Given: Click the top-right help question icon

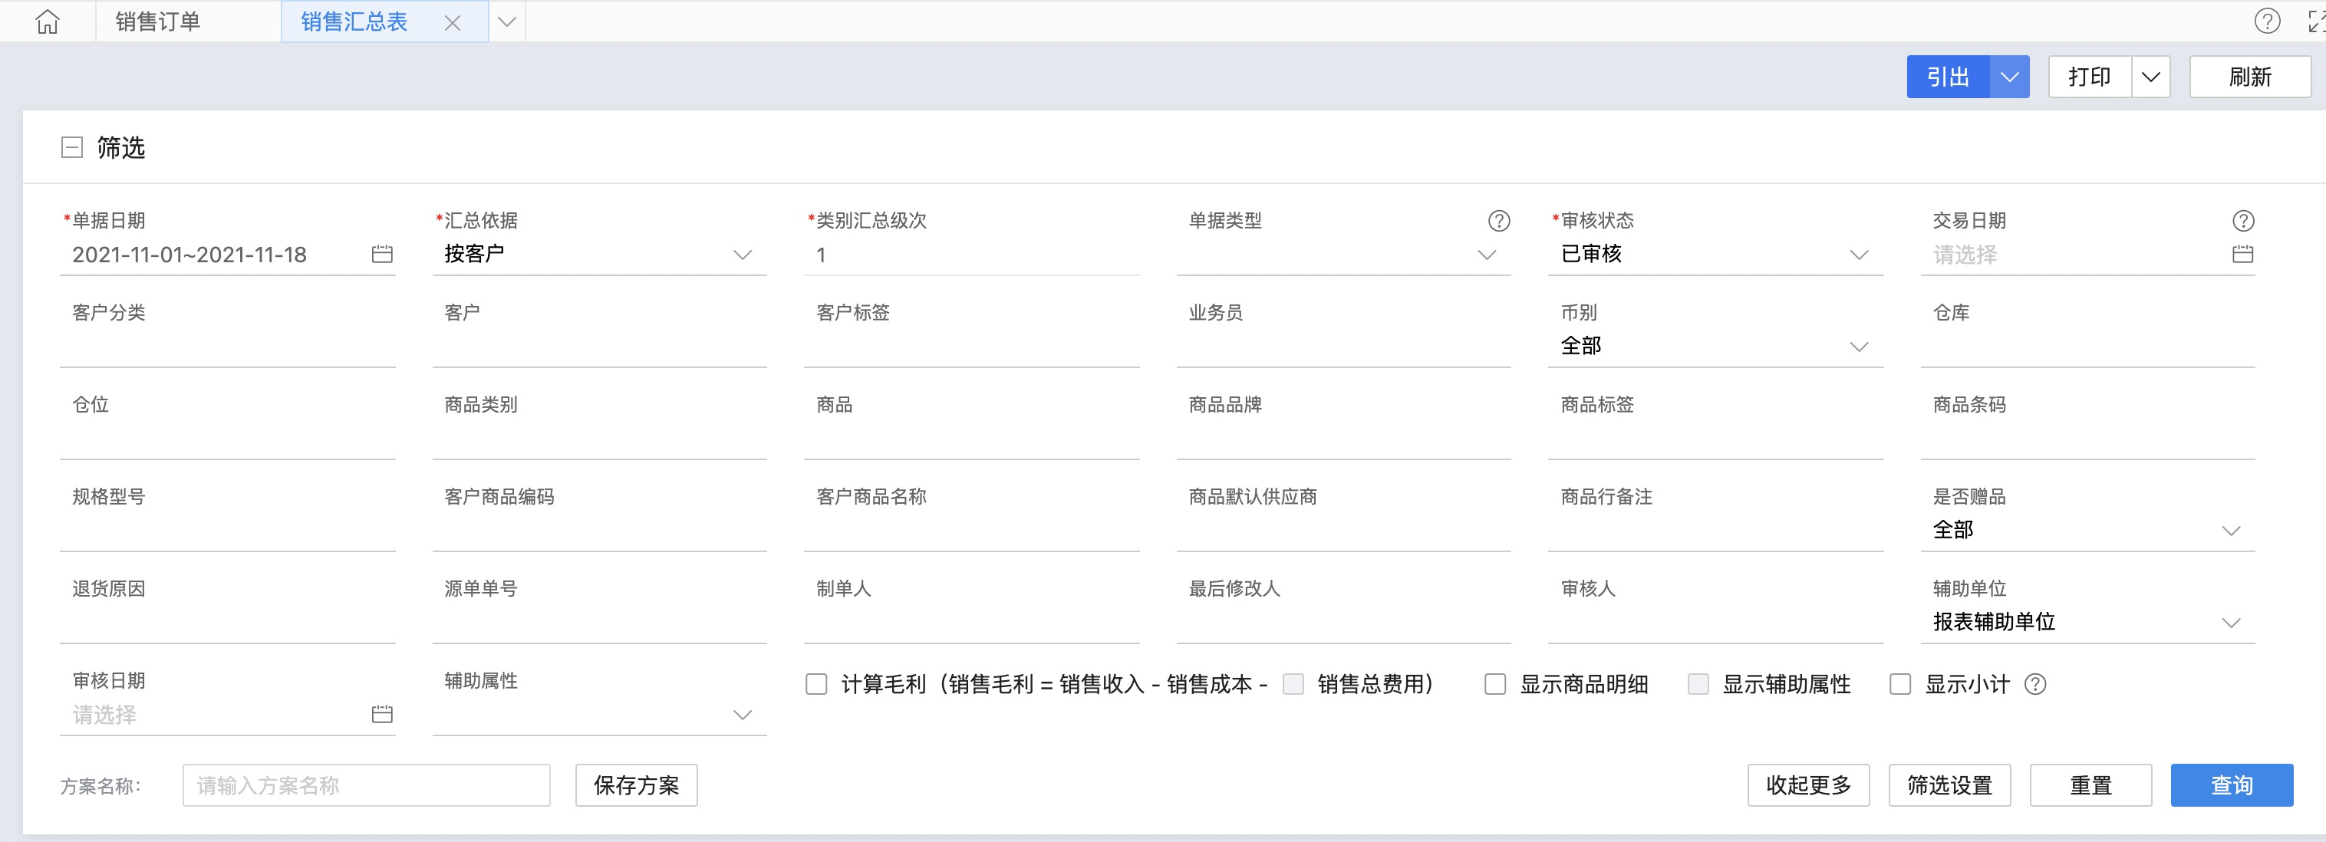Looking at the screenshot, I should [2266, 21].
